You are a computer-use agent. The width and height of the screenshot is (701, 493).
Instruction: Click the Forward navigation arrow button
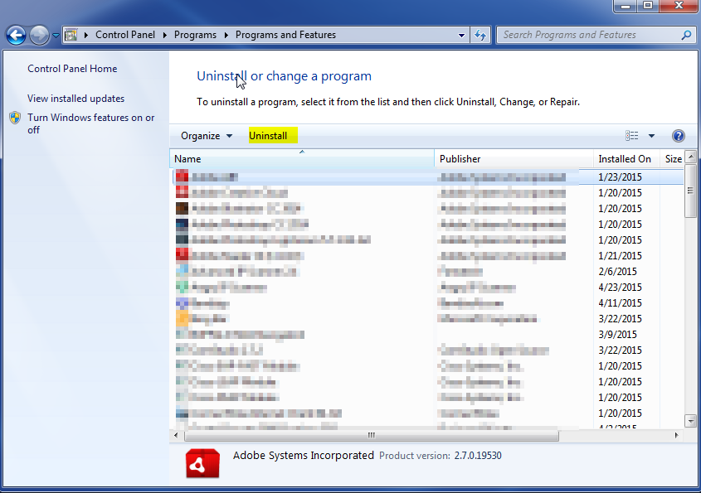(39, 36)
